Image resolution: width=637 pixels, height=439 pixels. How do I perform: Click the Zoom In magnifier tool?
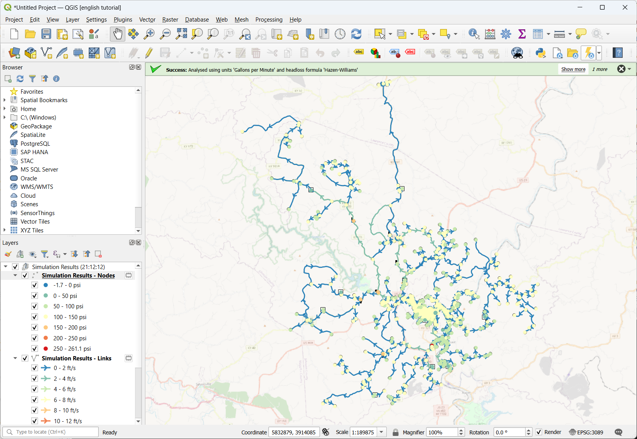point(149,34)
